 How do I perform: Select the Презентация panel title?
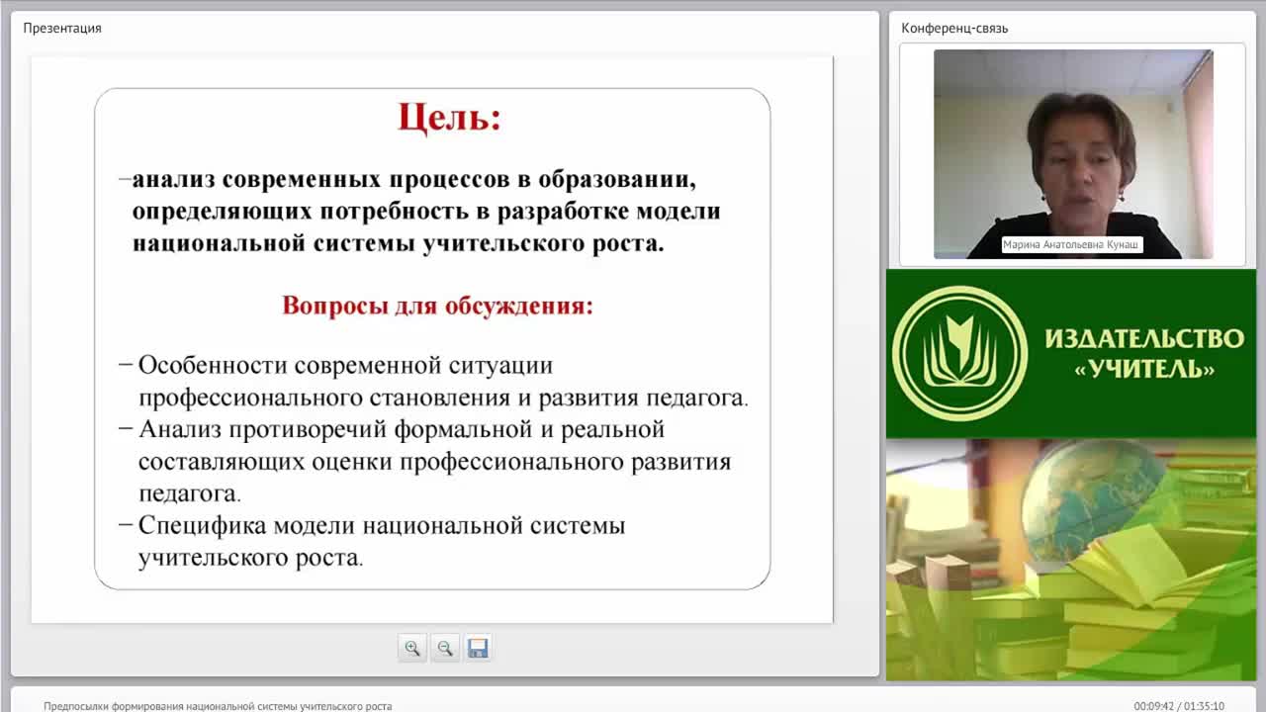pos(62,28)
